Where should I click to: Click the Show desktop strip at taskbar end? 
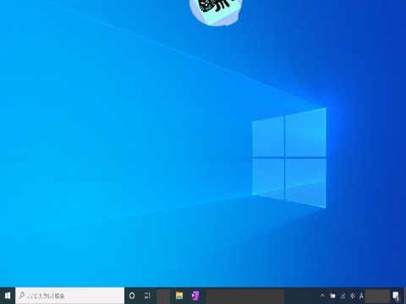coord(404,296)
